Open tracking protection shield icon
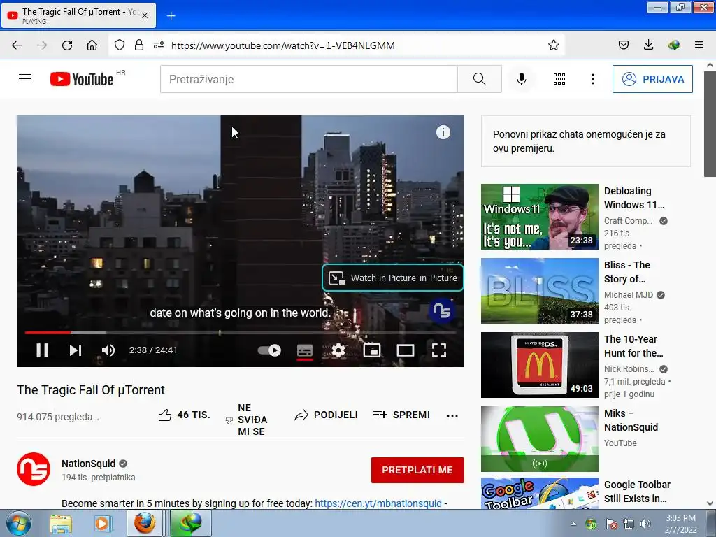The width and height of the screenshot is (716, 537). 119,45
